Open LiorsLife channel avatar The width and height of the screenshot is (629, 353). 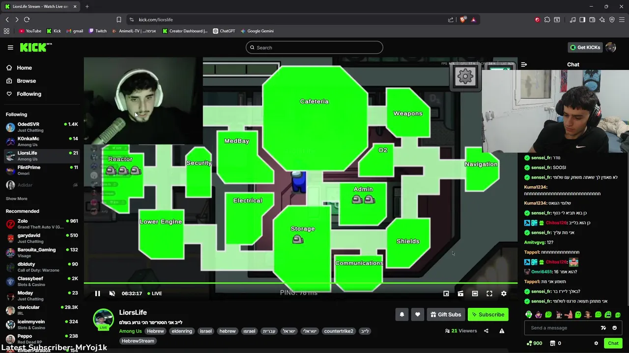pyautogui.click(x=103, y=319)
